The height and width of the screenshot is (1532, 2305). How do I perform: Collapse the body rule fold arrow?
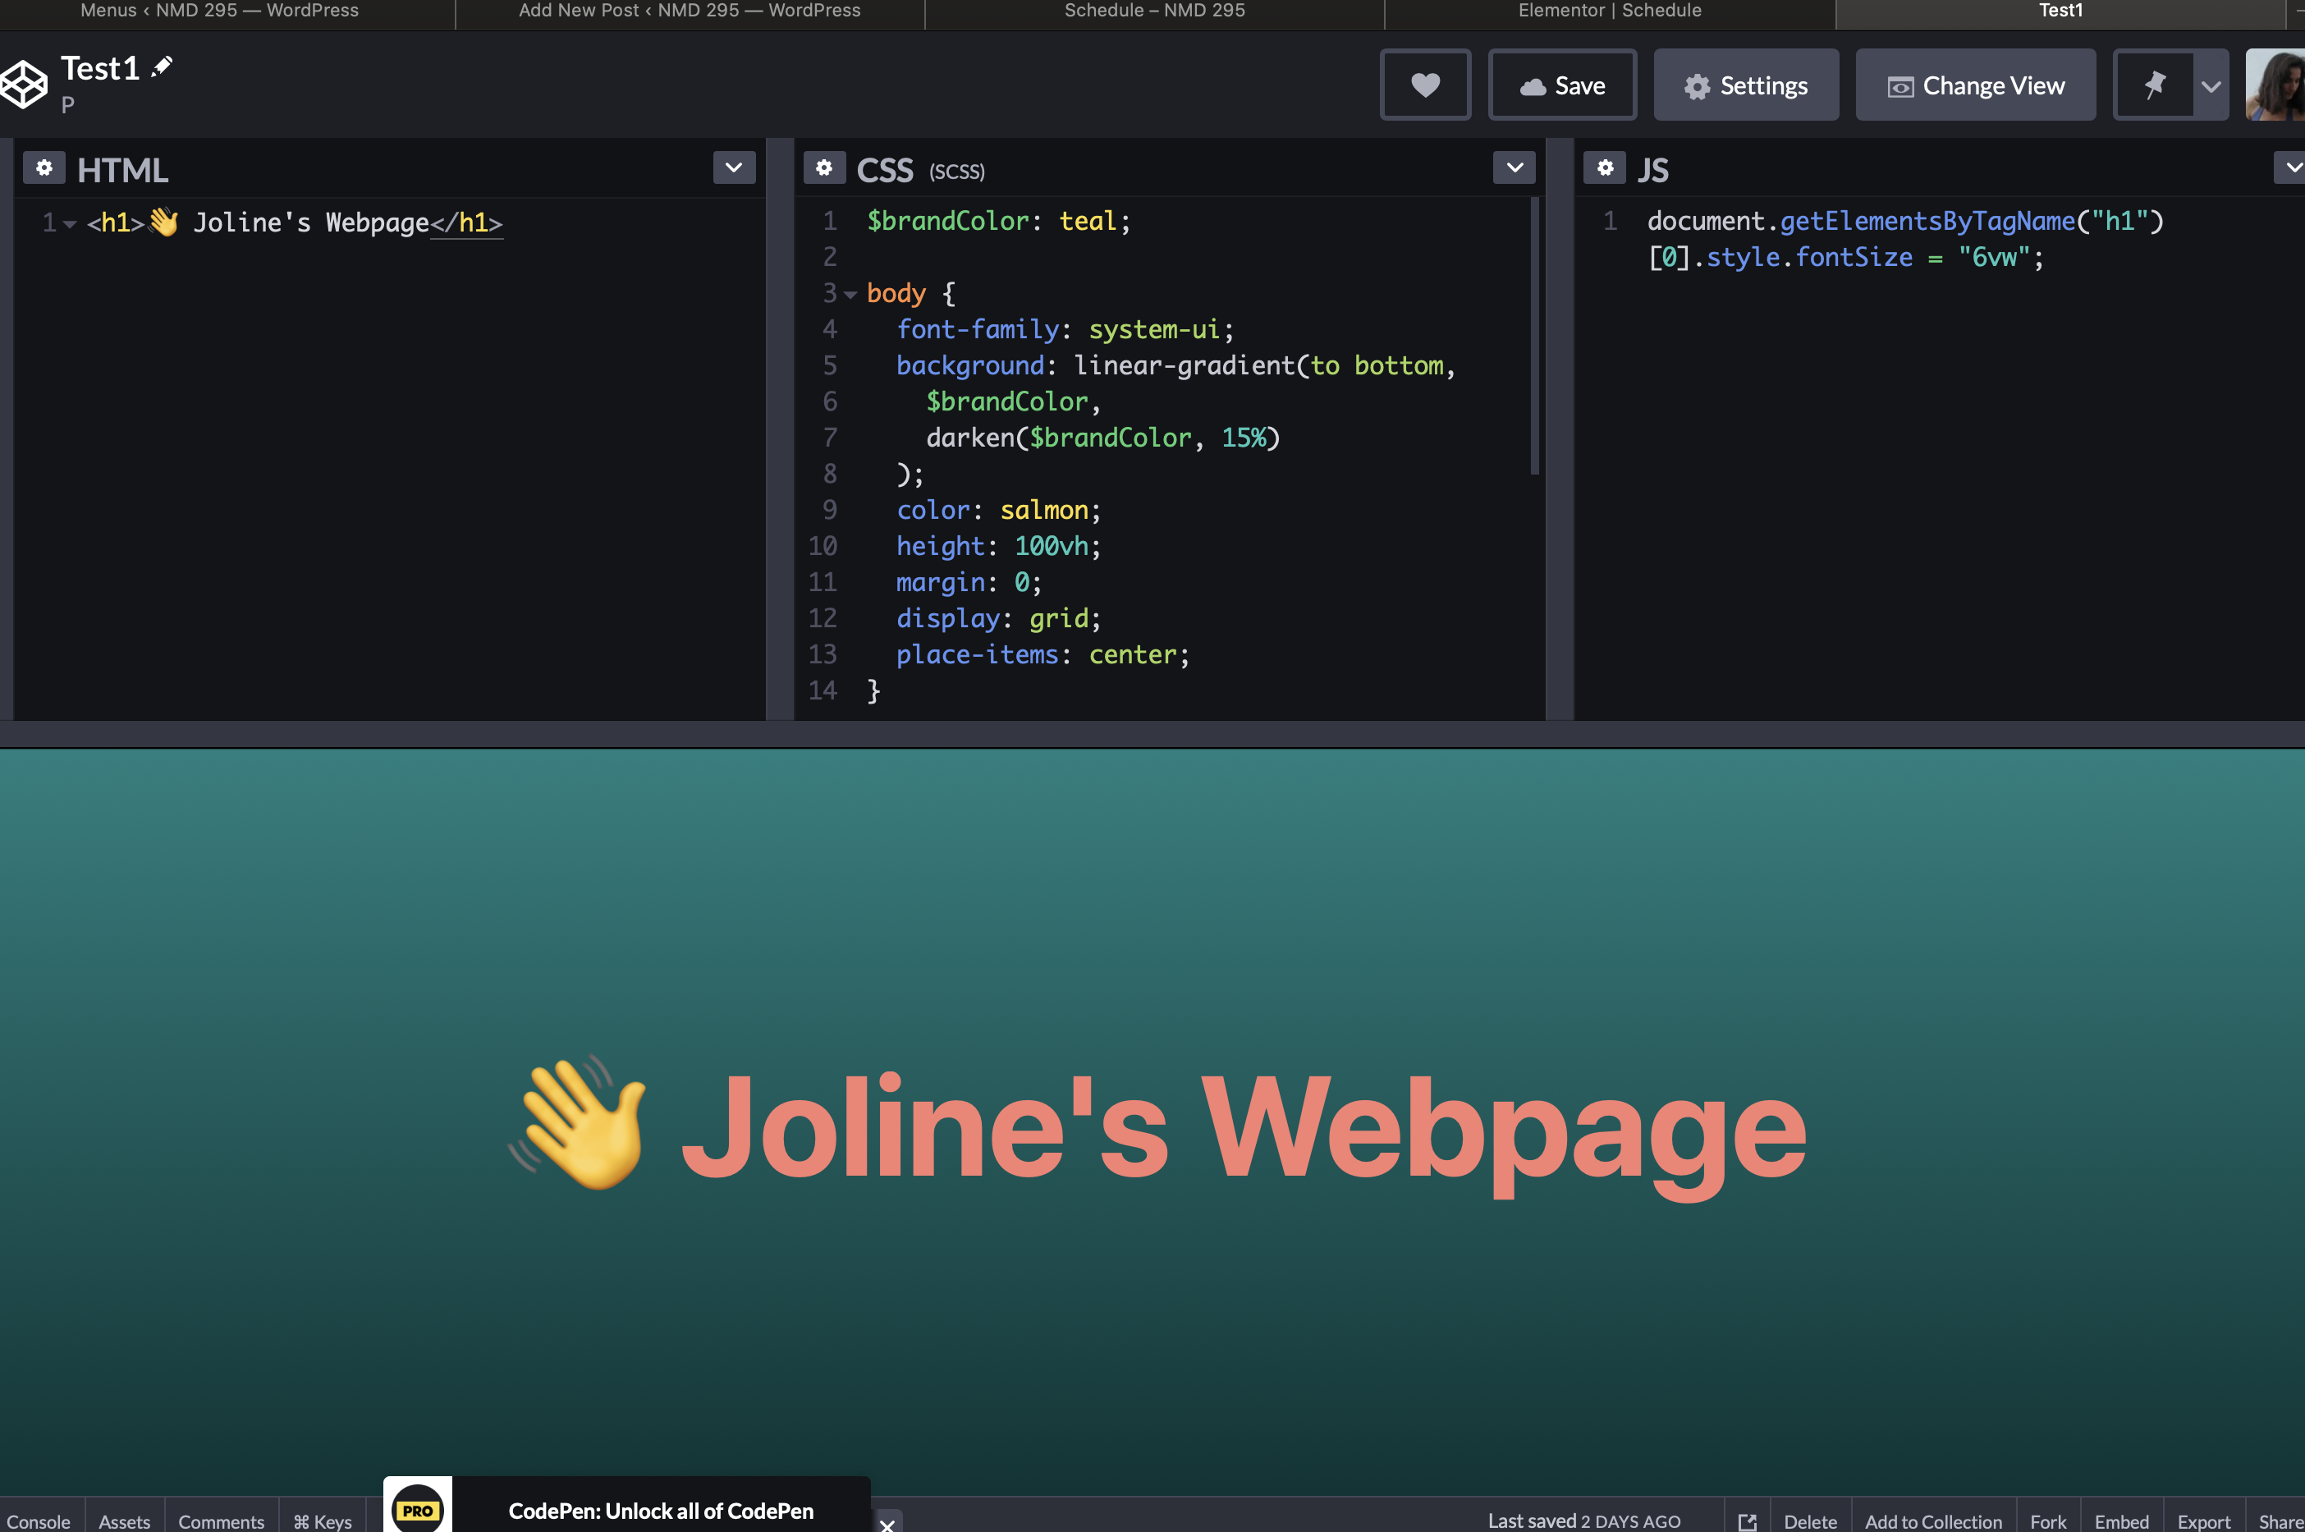850,294
